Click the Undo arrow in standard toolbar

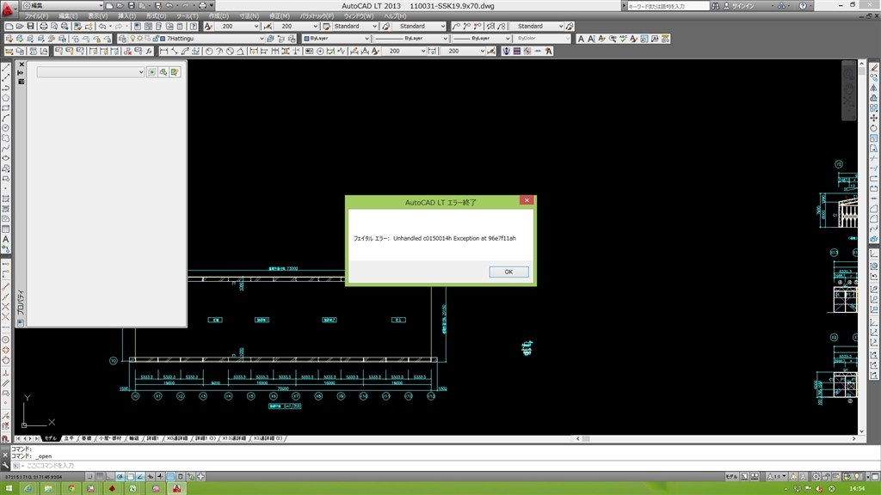(x=102, y=27)
